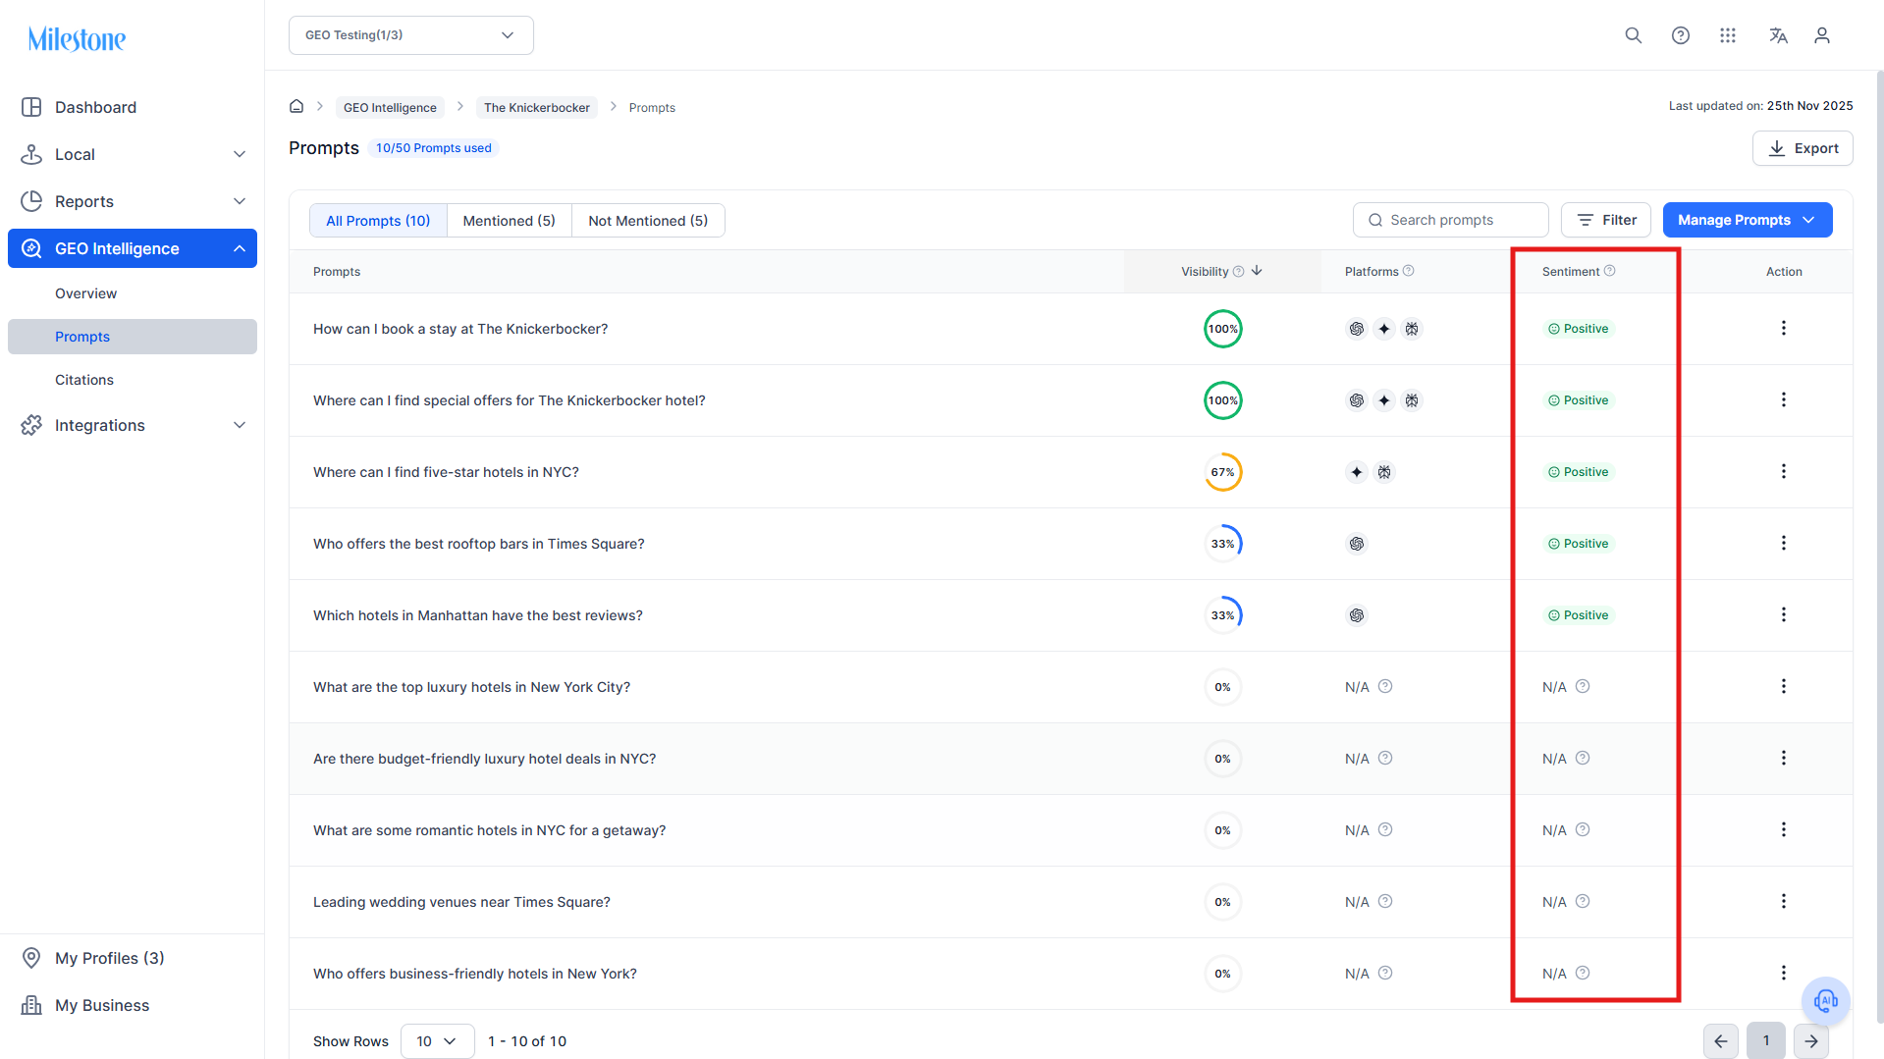Click the Positive sentiment badge for 'special offers' row

pyautogui.click(x=1579, y=400)
